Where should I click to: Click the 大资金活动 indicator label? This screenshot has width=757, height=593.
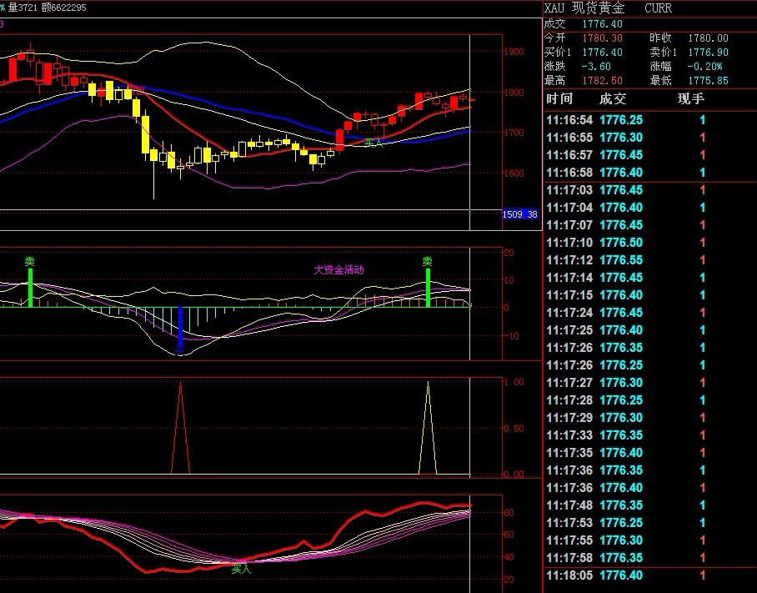tap(338, 270)
